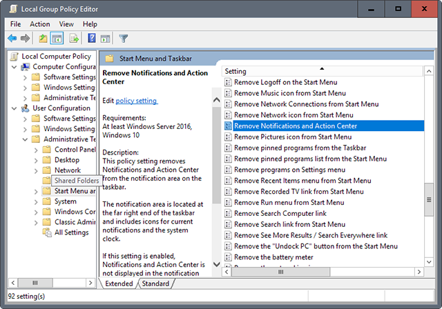This screenshot has height=309, width=442.
Task: Click the Filter funnel toolbar icon
Action: 124,39
